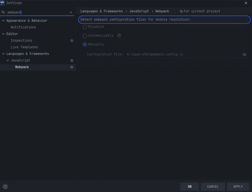The image size is (252, 192).
Task: Click the OK button
Action: pos(190,187)
